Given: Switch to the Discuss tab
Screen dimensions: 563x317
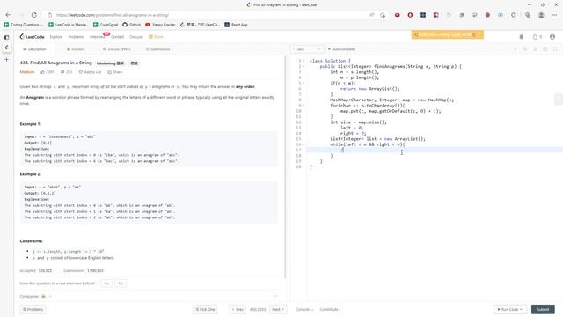Looking at the screenshot, I should [117, 49].
